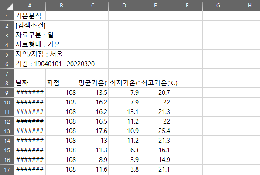Click the 108 cell in row 9
This screenshot has width=260, height=175.
click(62, 93)
